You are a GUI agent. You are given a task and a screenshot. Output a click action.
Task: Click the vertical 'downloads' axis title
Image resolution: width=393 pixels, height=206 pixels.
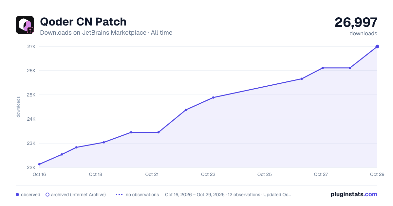click(18, 107)
